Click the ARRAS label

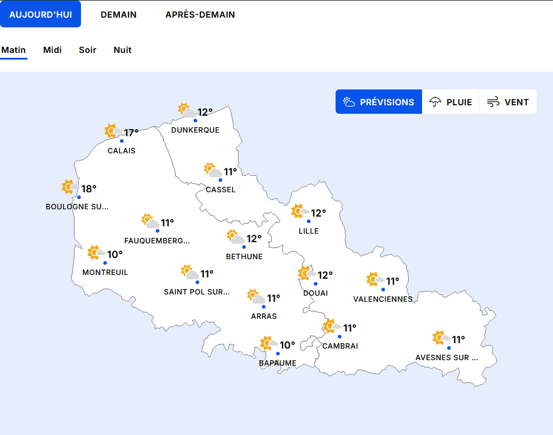tap(264, 316)
